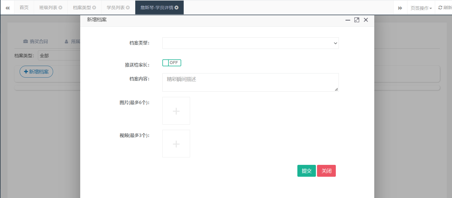The image size is (452, 198).
Task: Close the 詹斯琴-学员详情 tab via x icon
Action: [176, 8]
